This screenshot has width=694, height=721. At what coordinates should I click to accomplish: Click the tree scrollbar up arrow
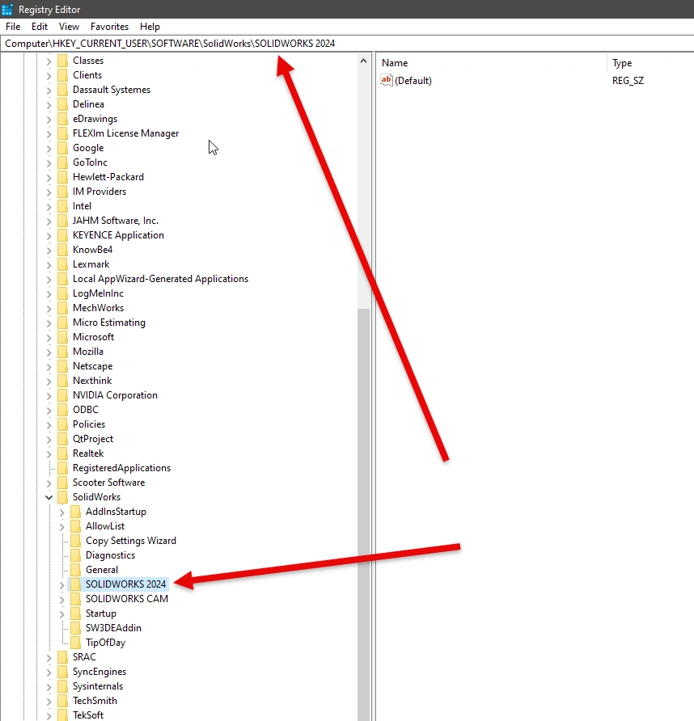click(x=363, y=61)
